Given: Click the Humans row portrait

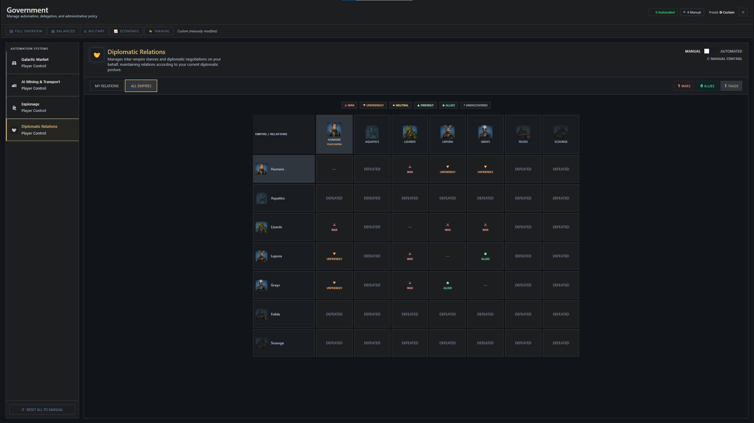Looking at the screenshot, I should pos(262,169).
